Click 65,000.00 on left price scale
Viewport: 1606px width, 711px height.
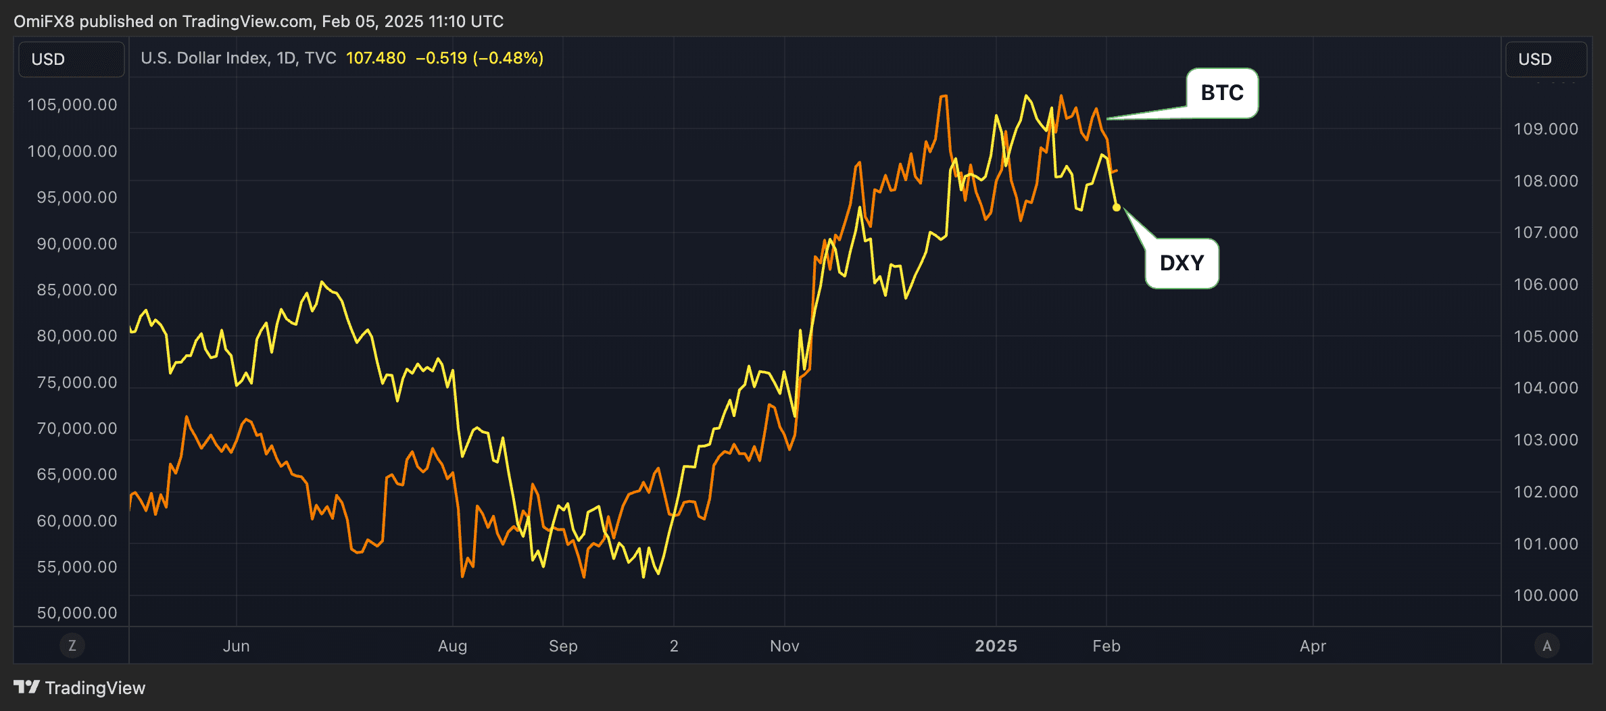(77, 474)
